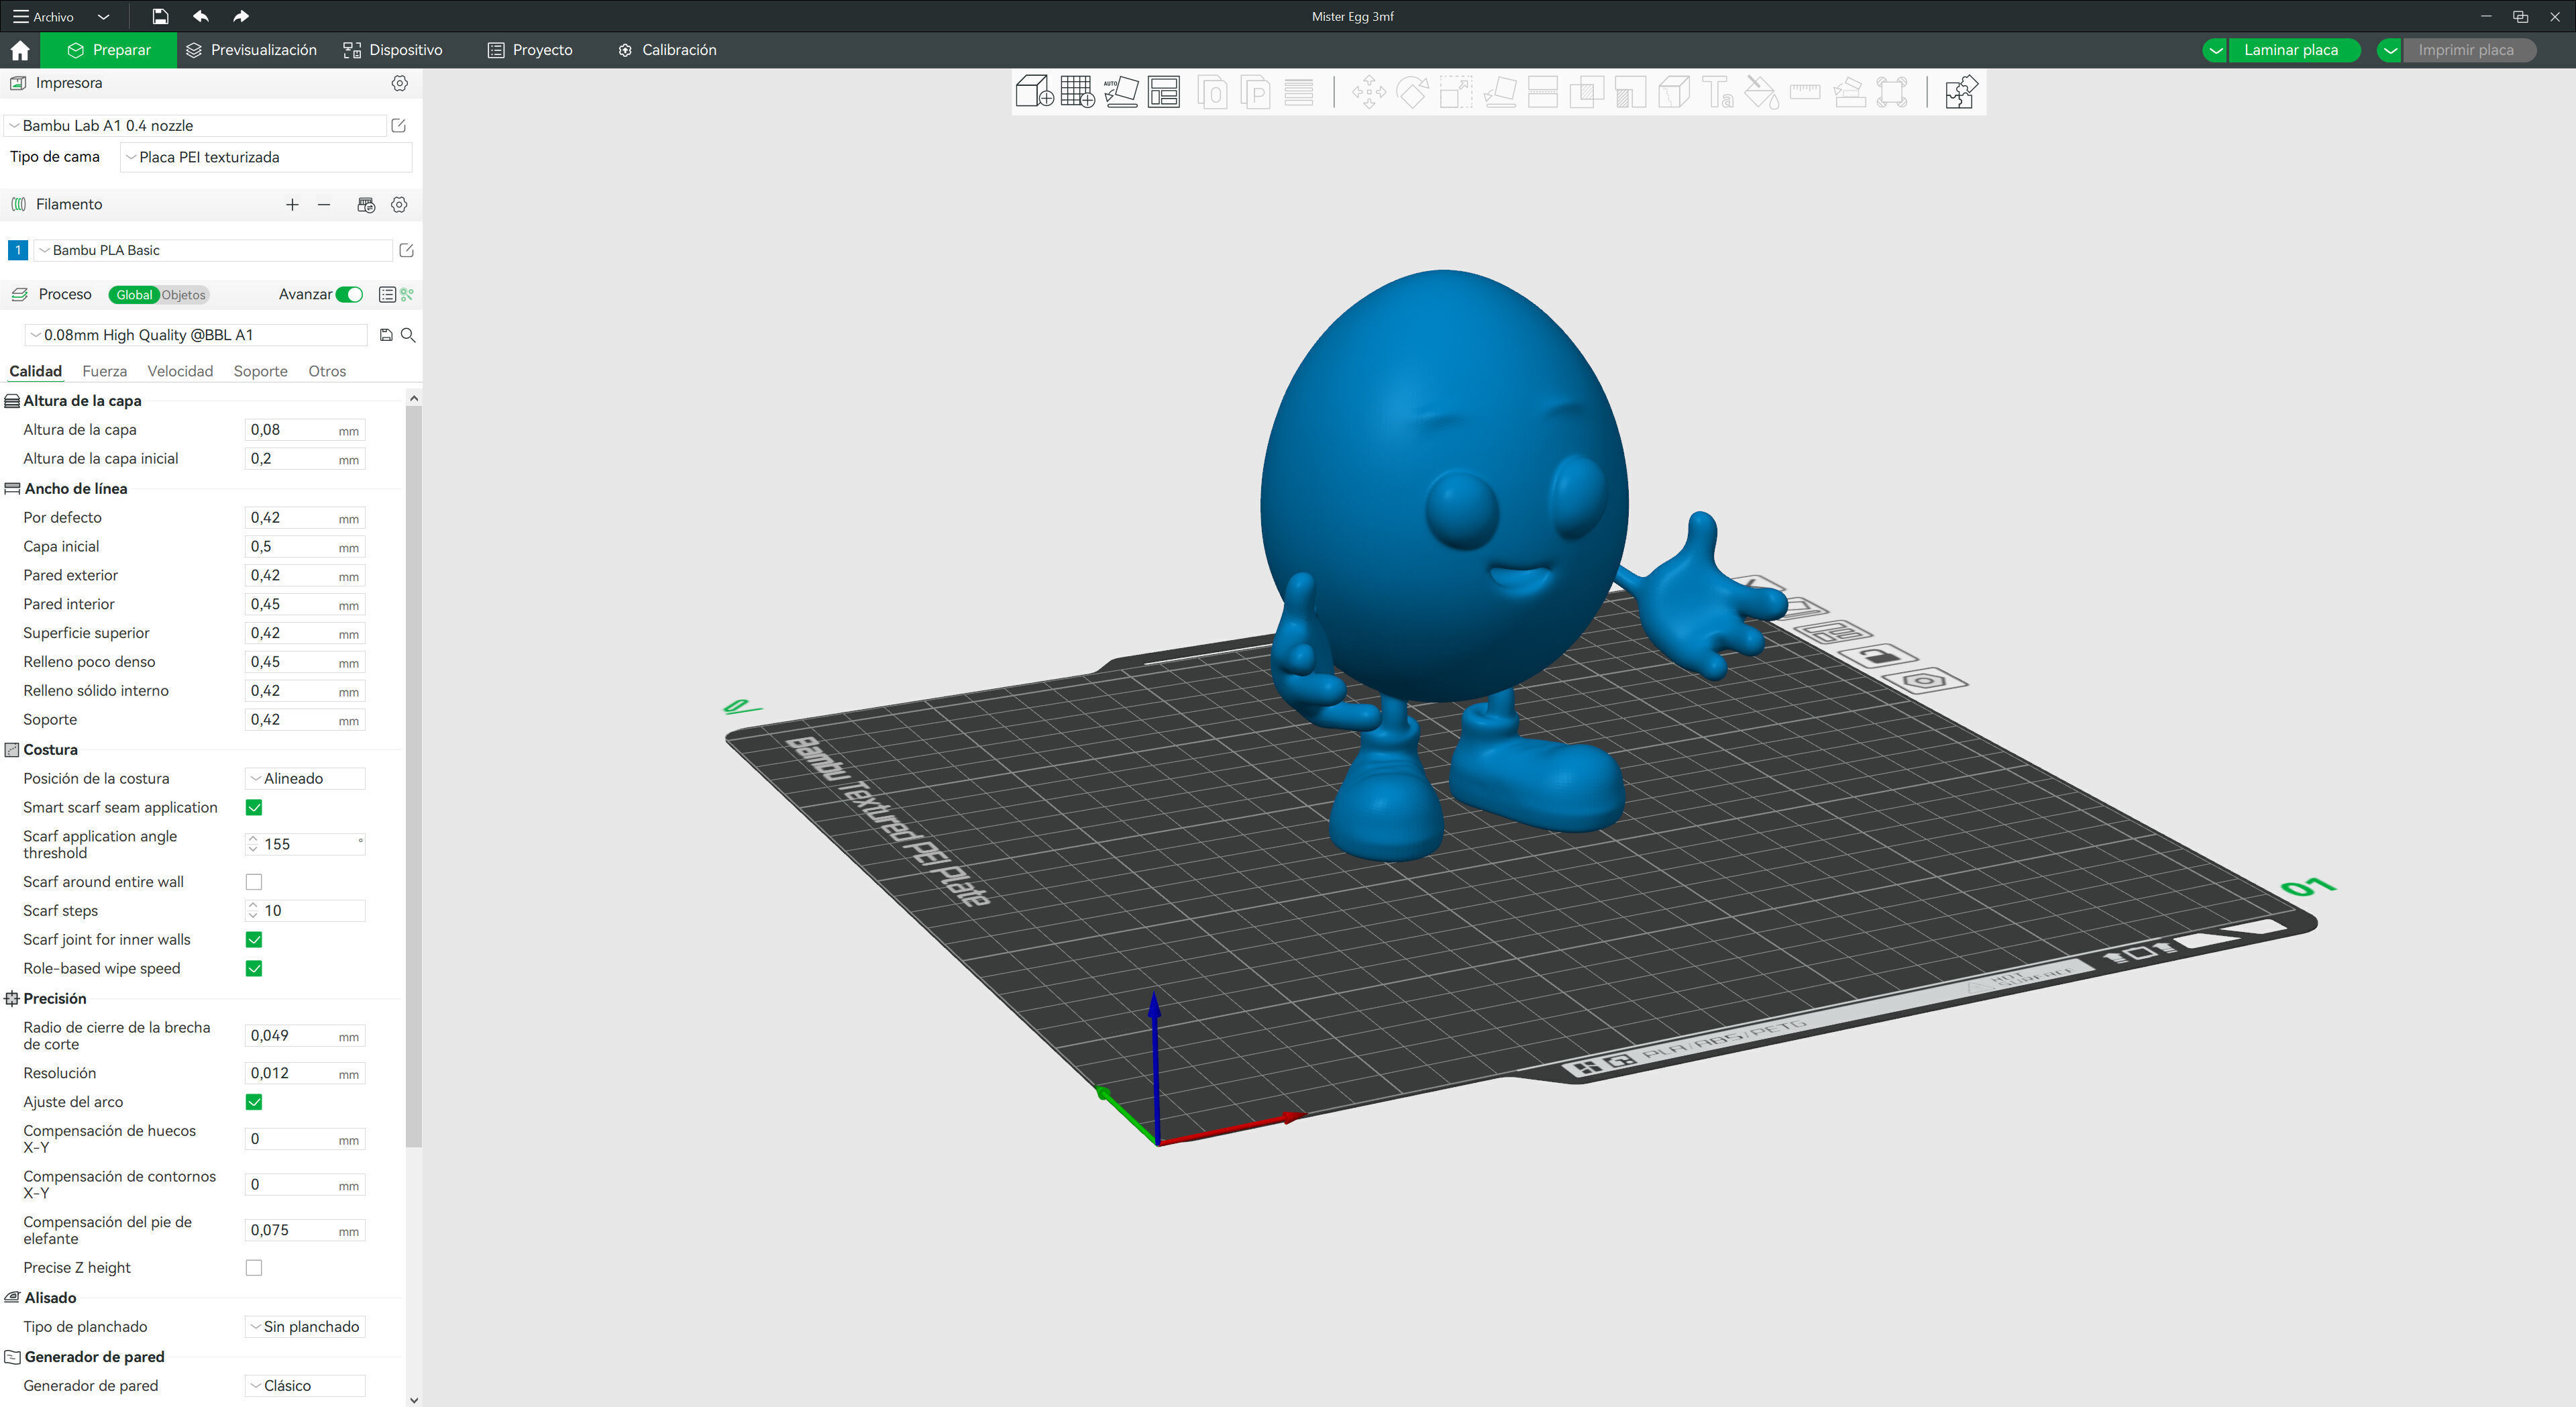Edit the Bambu Lab A1 printer preset
This screenshot has width=2576, height=1407.
click(398, 126)
